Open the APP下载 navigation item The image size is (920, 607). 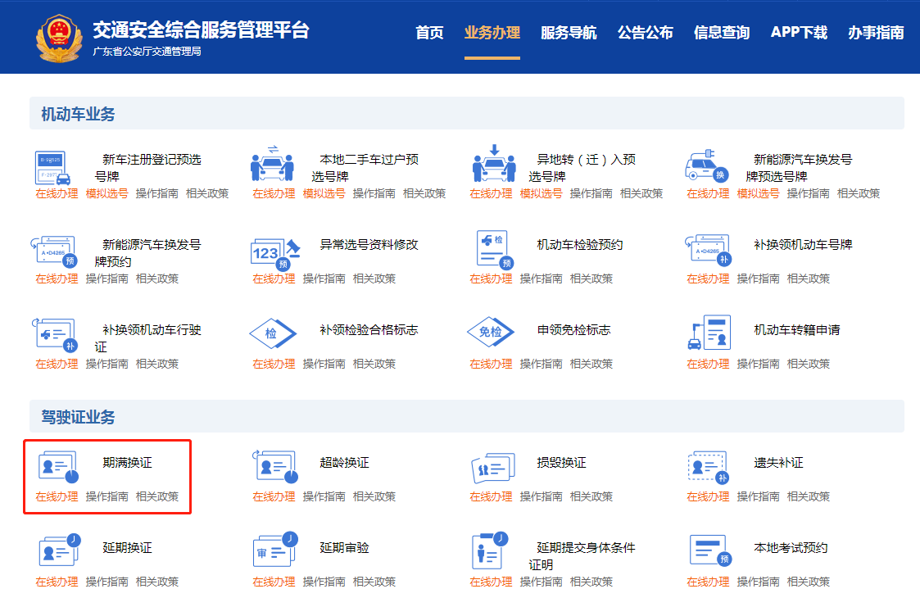[x=799, y=33]
